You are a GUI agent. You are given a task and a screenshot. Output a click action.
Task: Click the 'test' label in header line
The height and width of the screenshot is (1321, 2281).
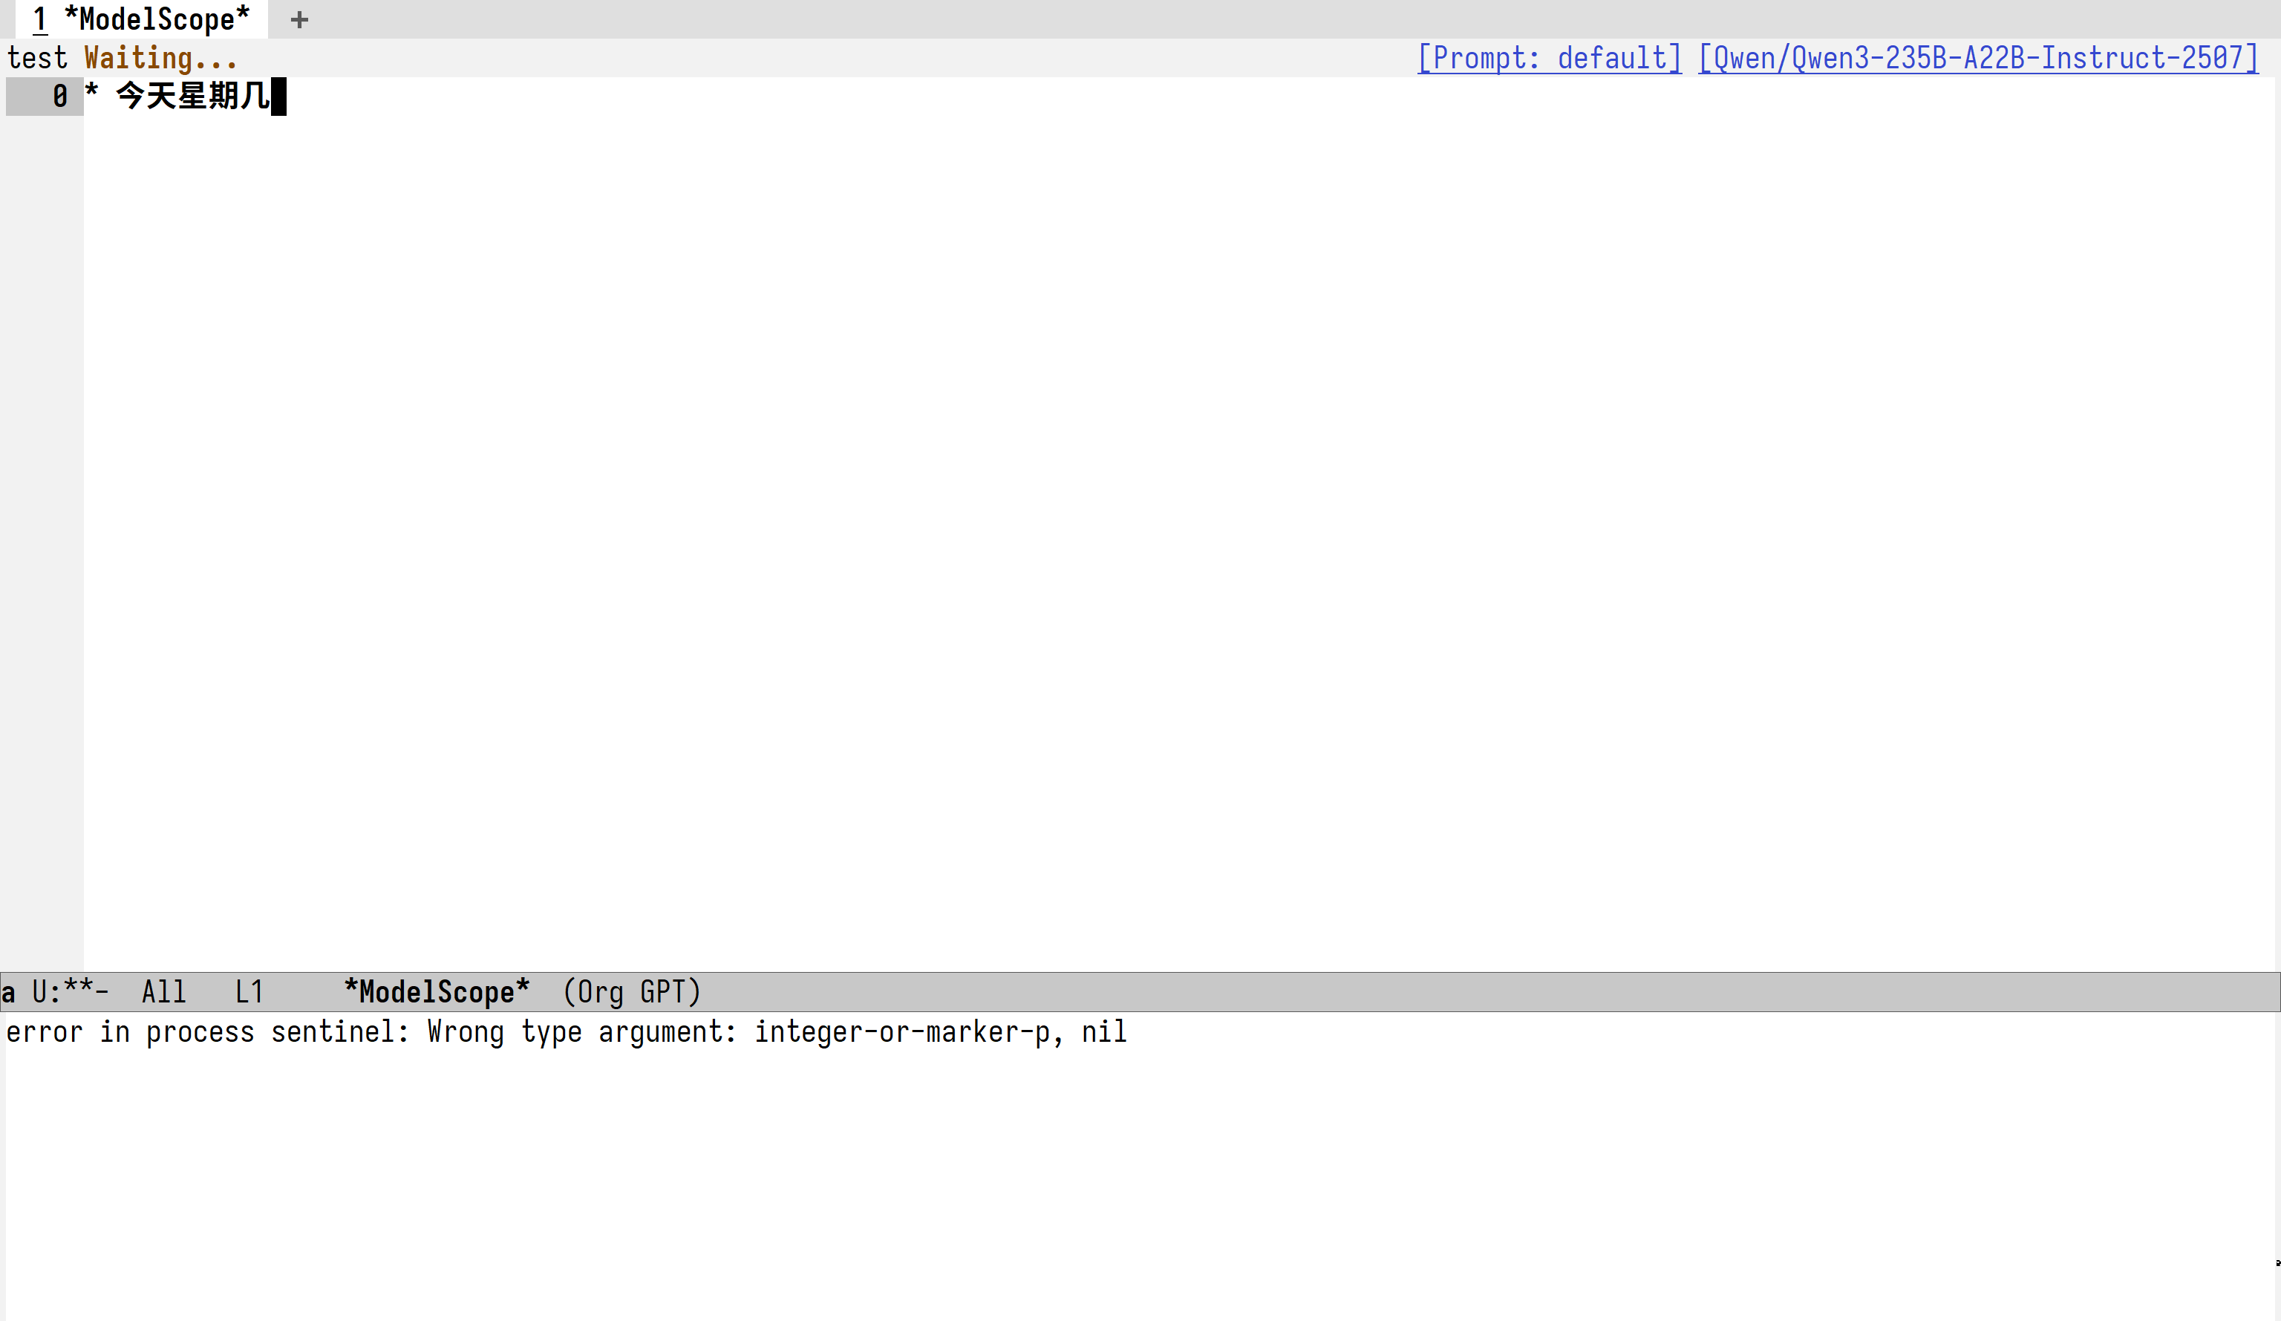pyautogui.click(x=37, y=58)
